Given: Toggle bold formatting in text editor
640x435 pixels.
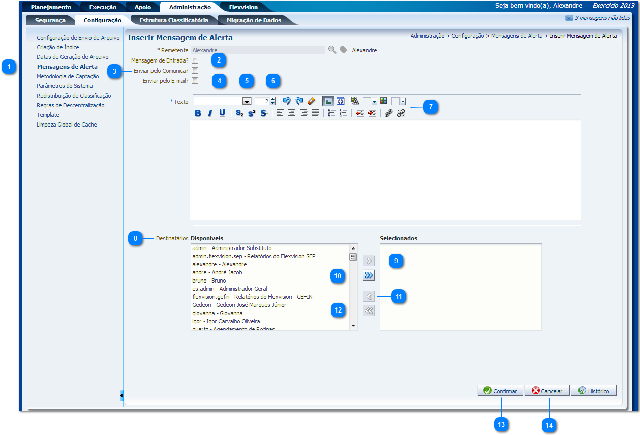Looking at the screenshot, I should pos(198,113).
